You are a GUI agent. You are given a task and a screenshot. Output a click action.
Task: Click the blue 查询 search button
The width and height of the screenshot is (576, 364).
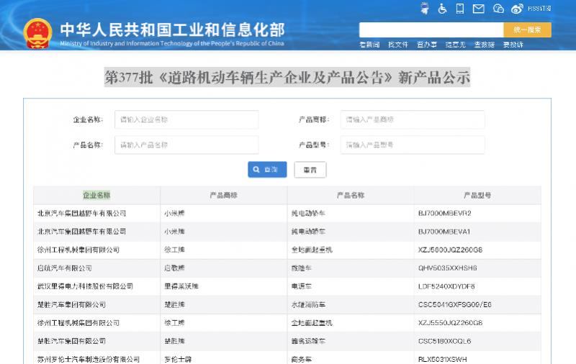click(267, 170)
